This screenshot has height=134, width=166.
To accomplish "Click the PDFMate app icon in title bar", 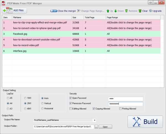I will pyautogui.click(x=4, y=3).
